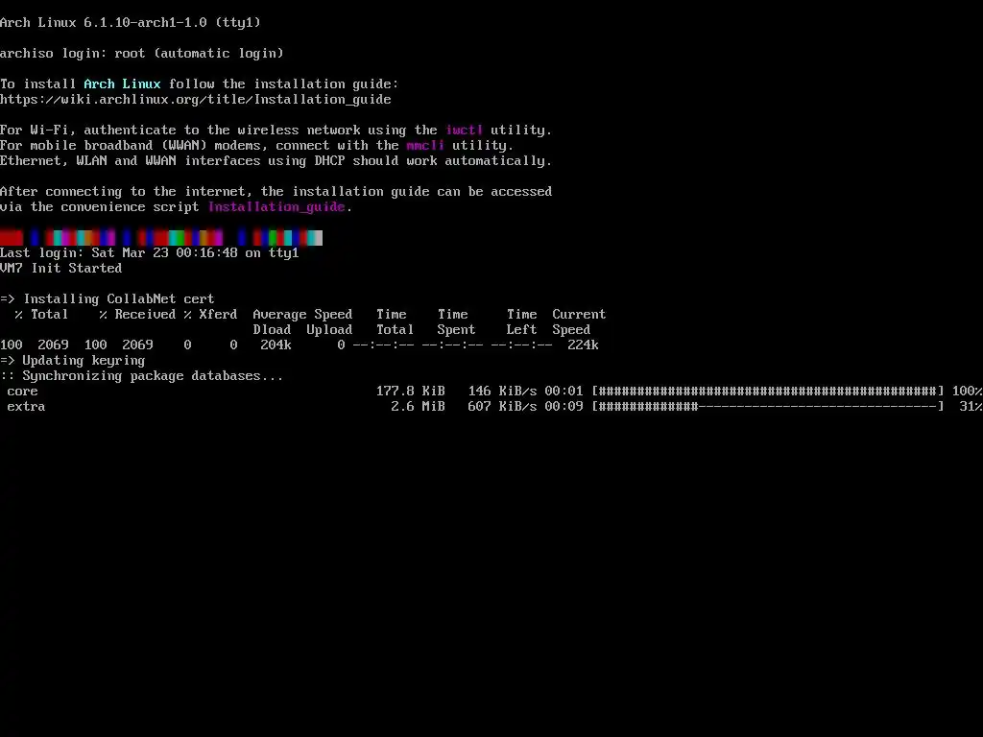This screenshot has height=737, width=983.
Task: Click the '204k' average download value
Action: [x=276, y=345]
